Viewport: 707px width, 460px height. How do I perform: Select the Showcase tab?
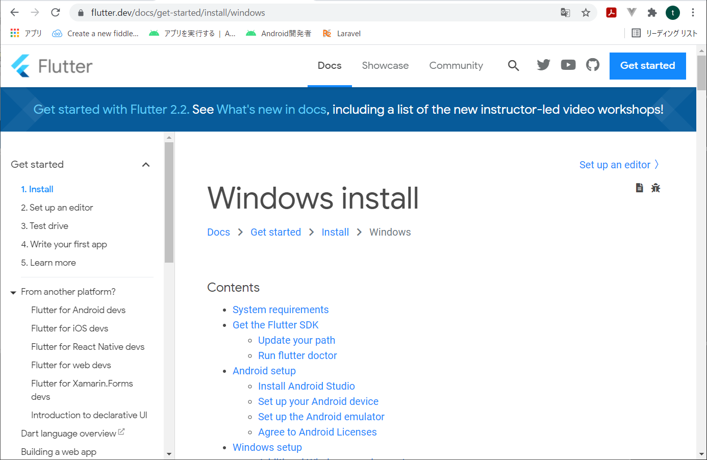[385, 65]
